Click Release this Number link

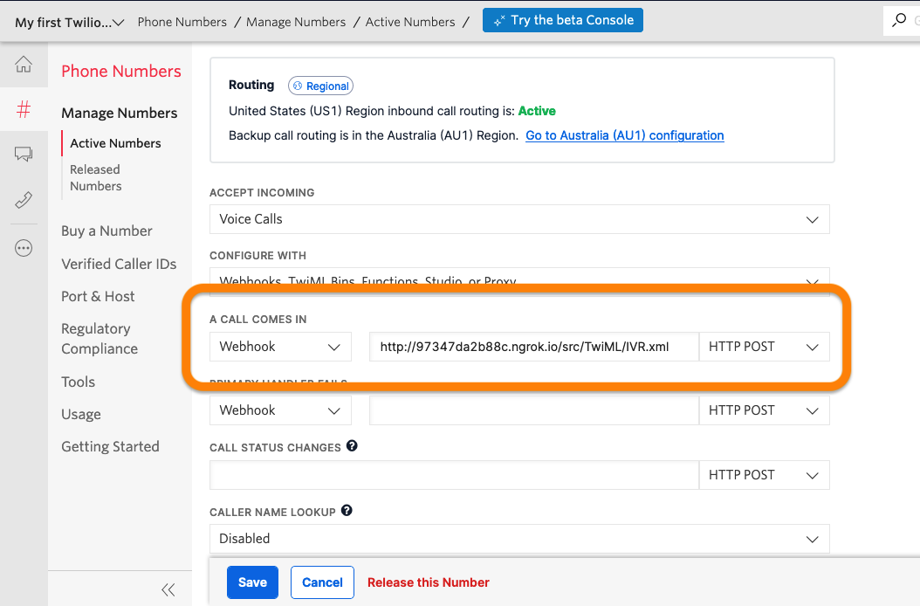[429, 582]
